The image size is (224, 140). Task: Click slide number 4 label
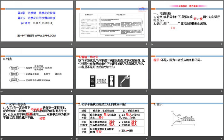(71, 91)
